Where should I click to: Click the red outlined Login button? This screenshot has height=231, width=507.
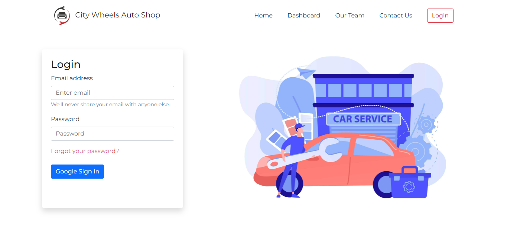pyautogui.click(x=440, y=16)
